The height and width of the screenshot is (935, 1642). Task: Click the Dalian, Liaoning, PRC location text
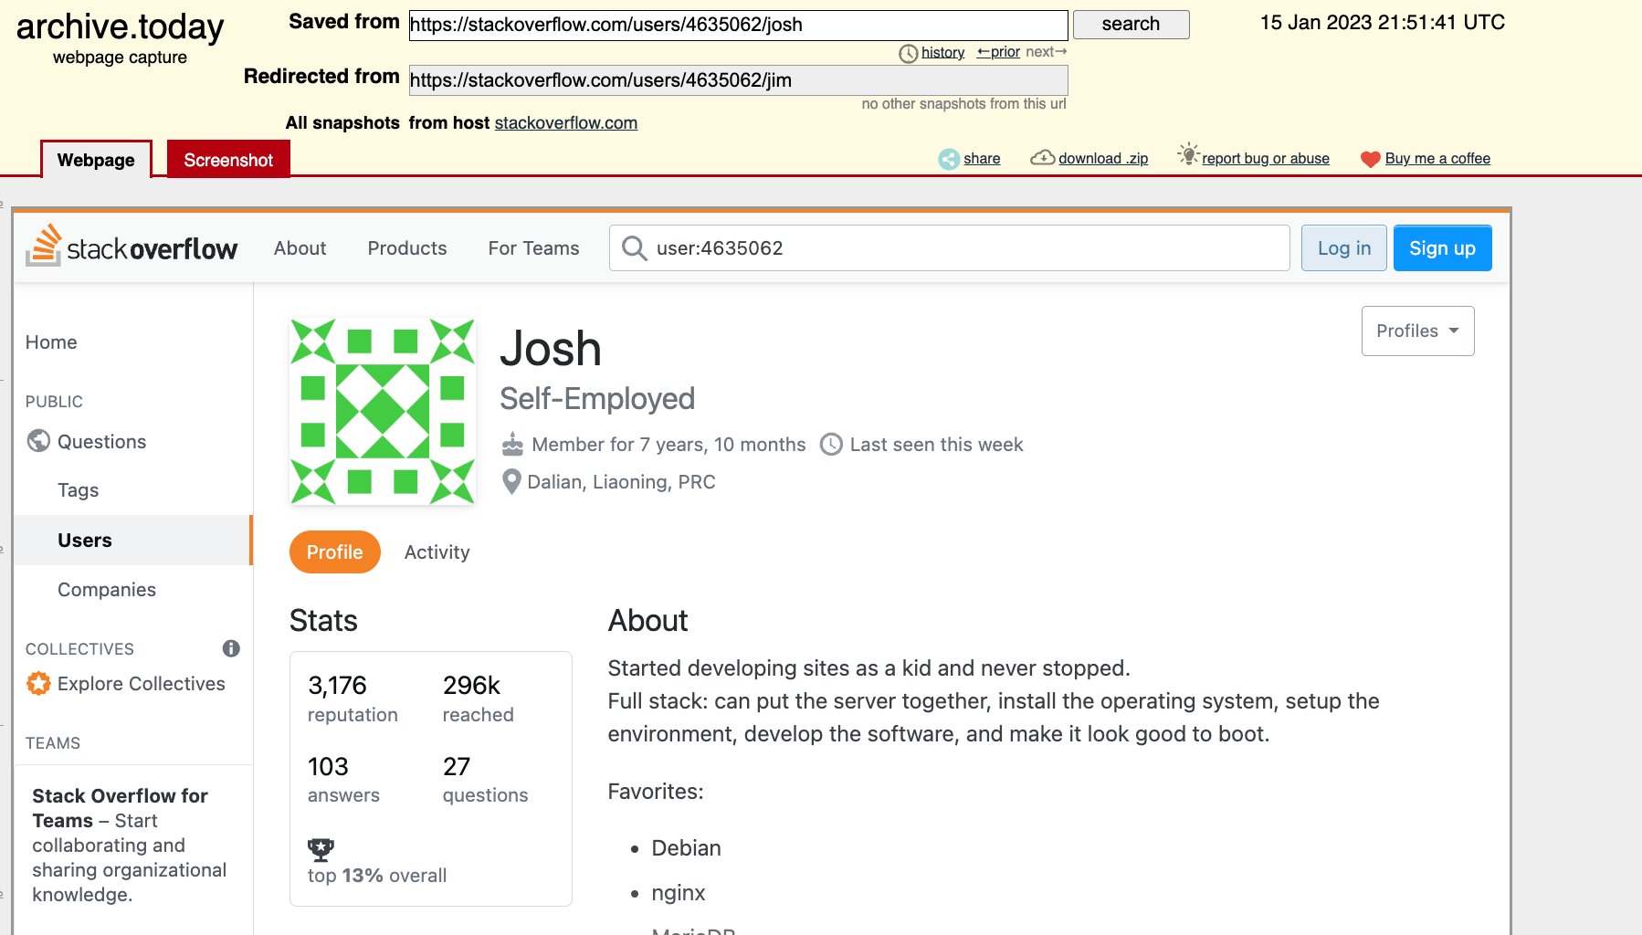click(622, 482)
